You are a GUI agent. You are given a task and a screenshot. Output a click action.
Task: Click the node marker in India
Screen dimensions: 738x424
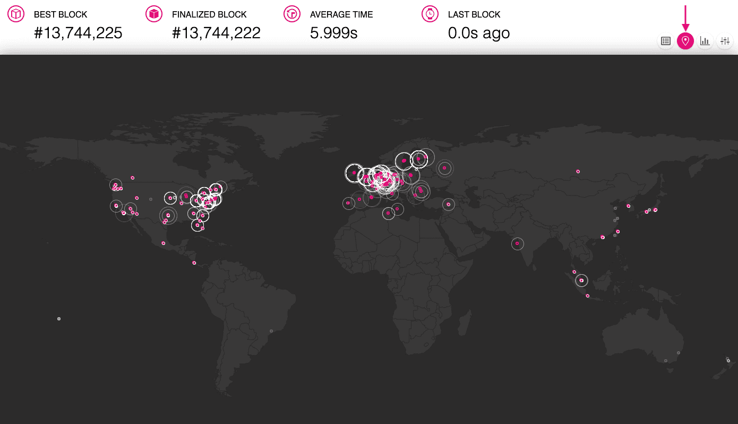pyautogui.click(x=518, y=243)
